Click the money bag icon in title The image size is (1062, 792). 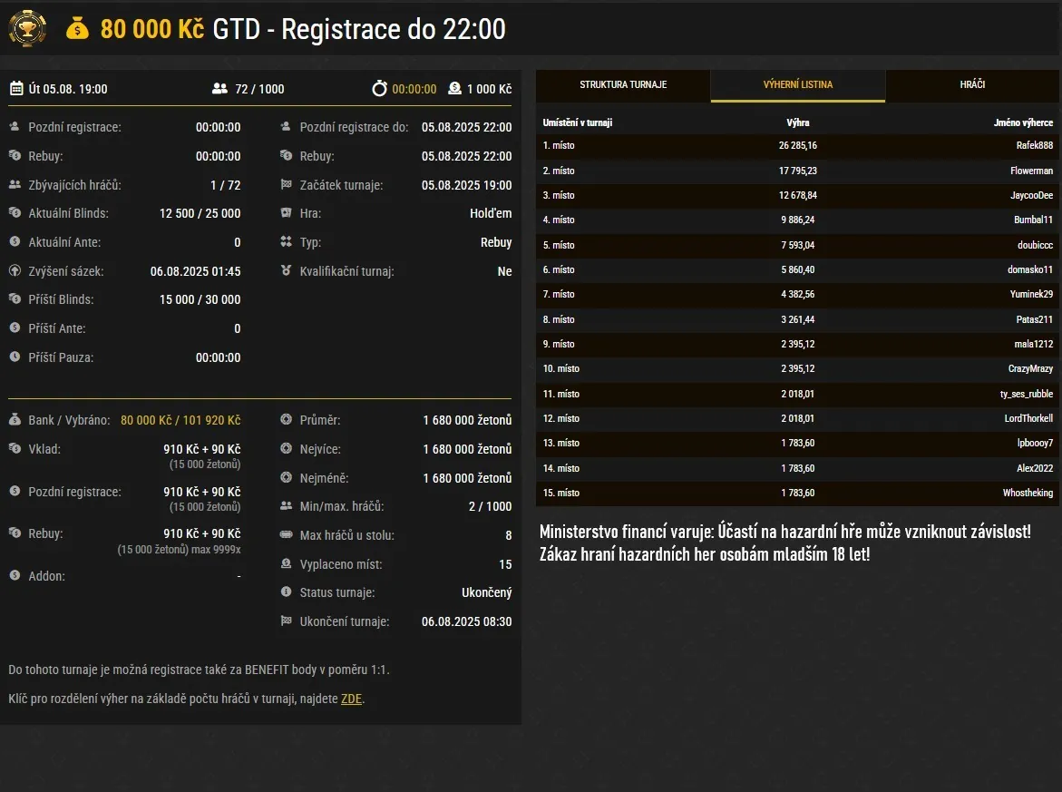click(x=78, y=29)
